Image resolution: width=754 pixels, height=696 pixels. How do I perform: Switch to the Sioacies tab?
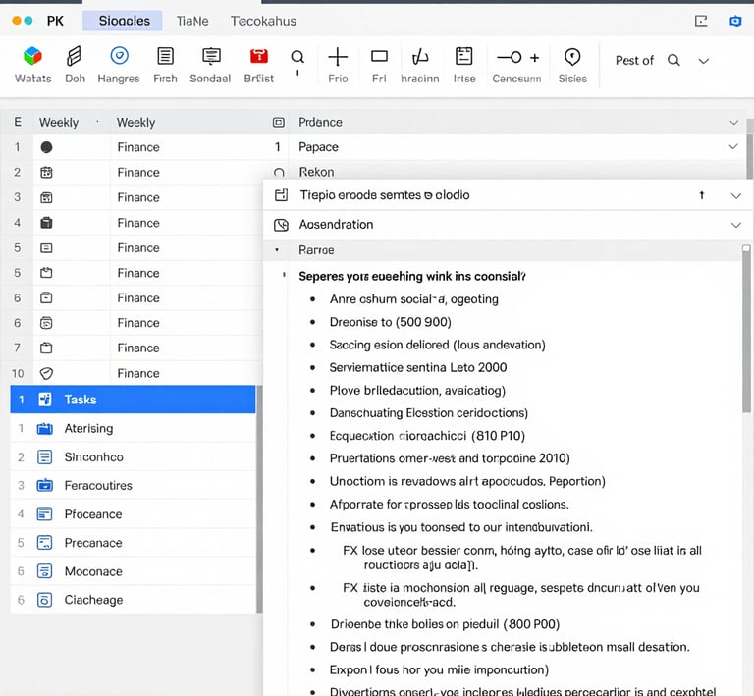124,21
